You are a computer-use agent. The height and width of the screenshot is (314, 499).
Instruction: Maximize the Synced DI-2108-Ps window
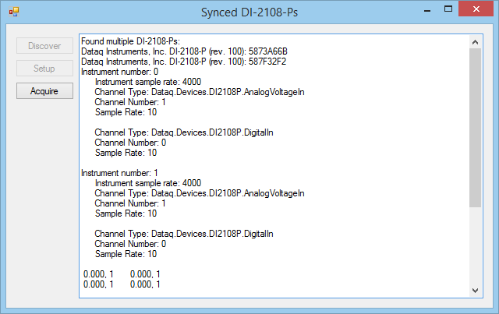(x=448, y=9)
